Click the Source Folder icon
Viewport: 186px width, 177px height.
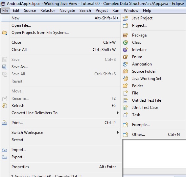pos(125,71)
